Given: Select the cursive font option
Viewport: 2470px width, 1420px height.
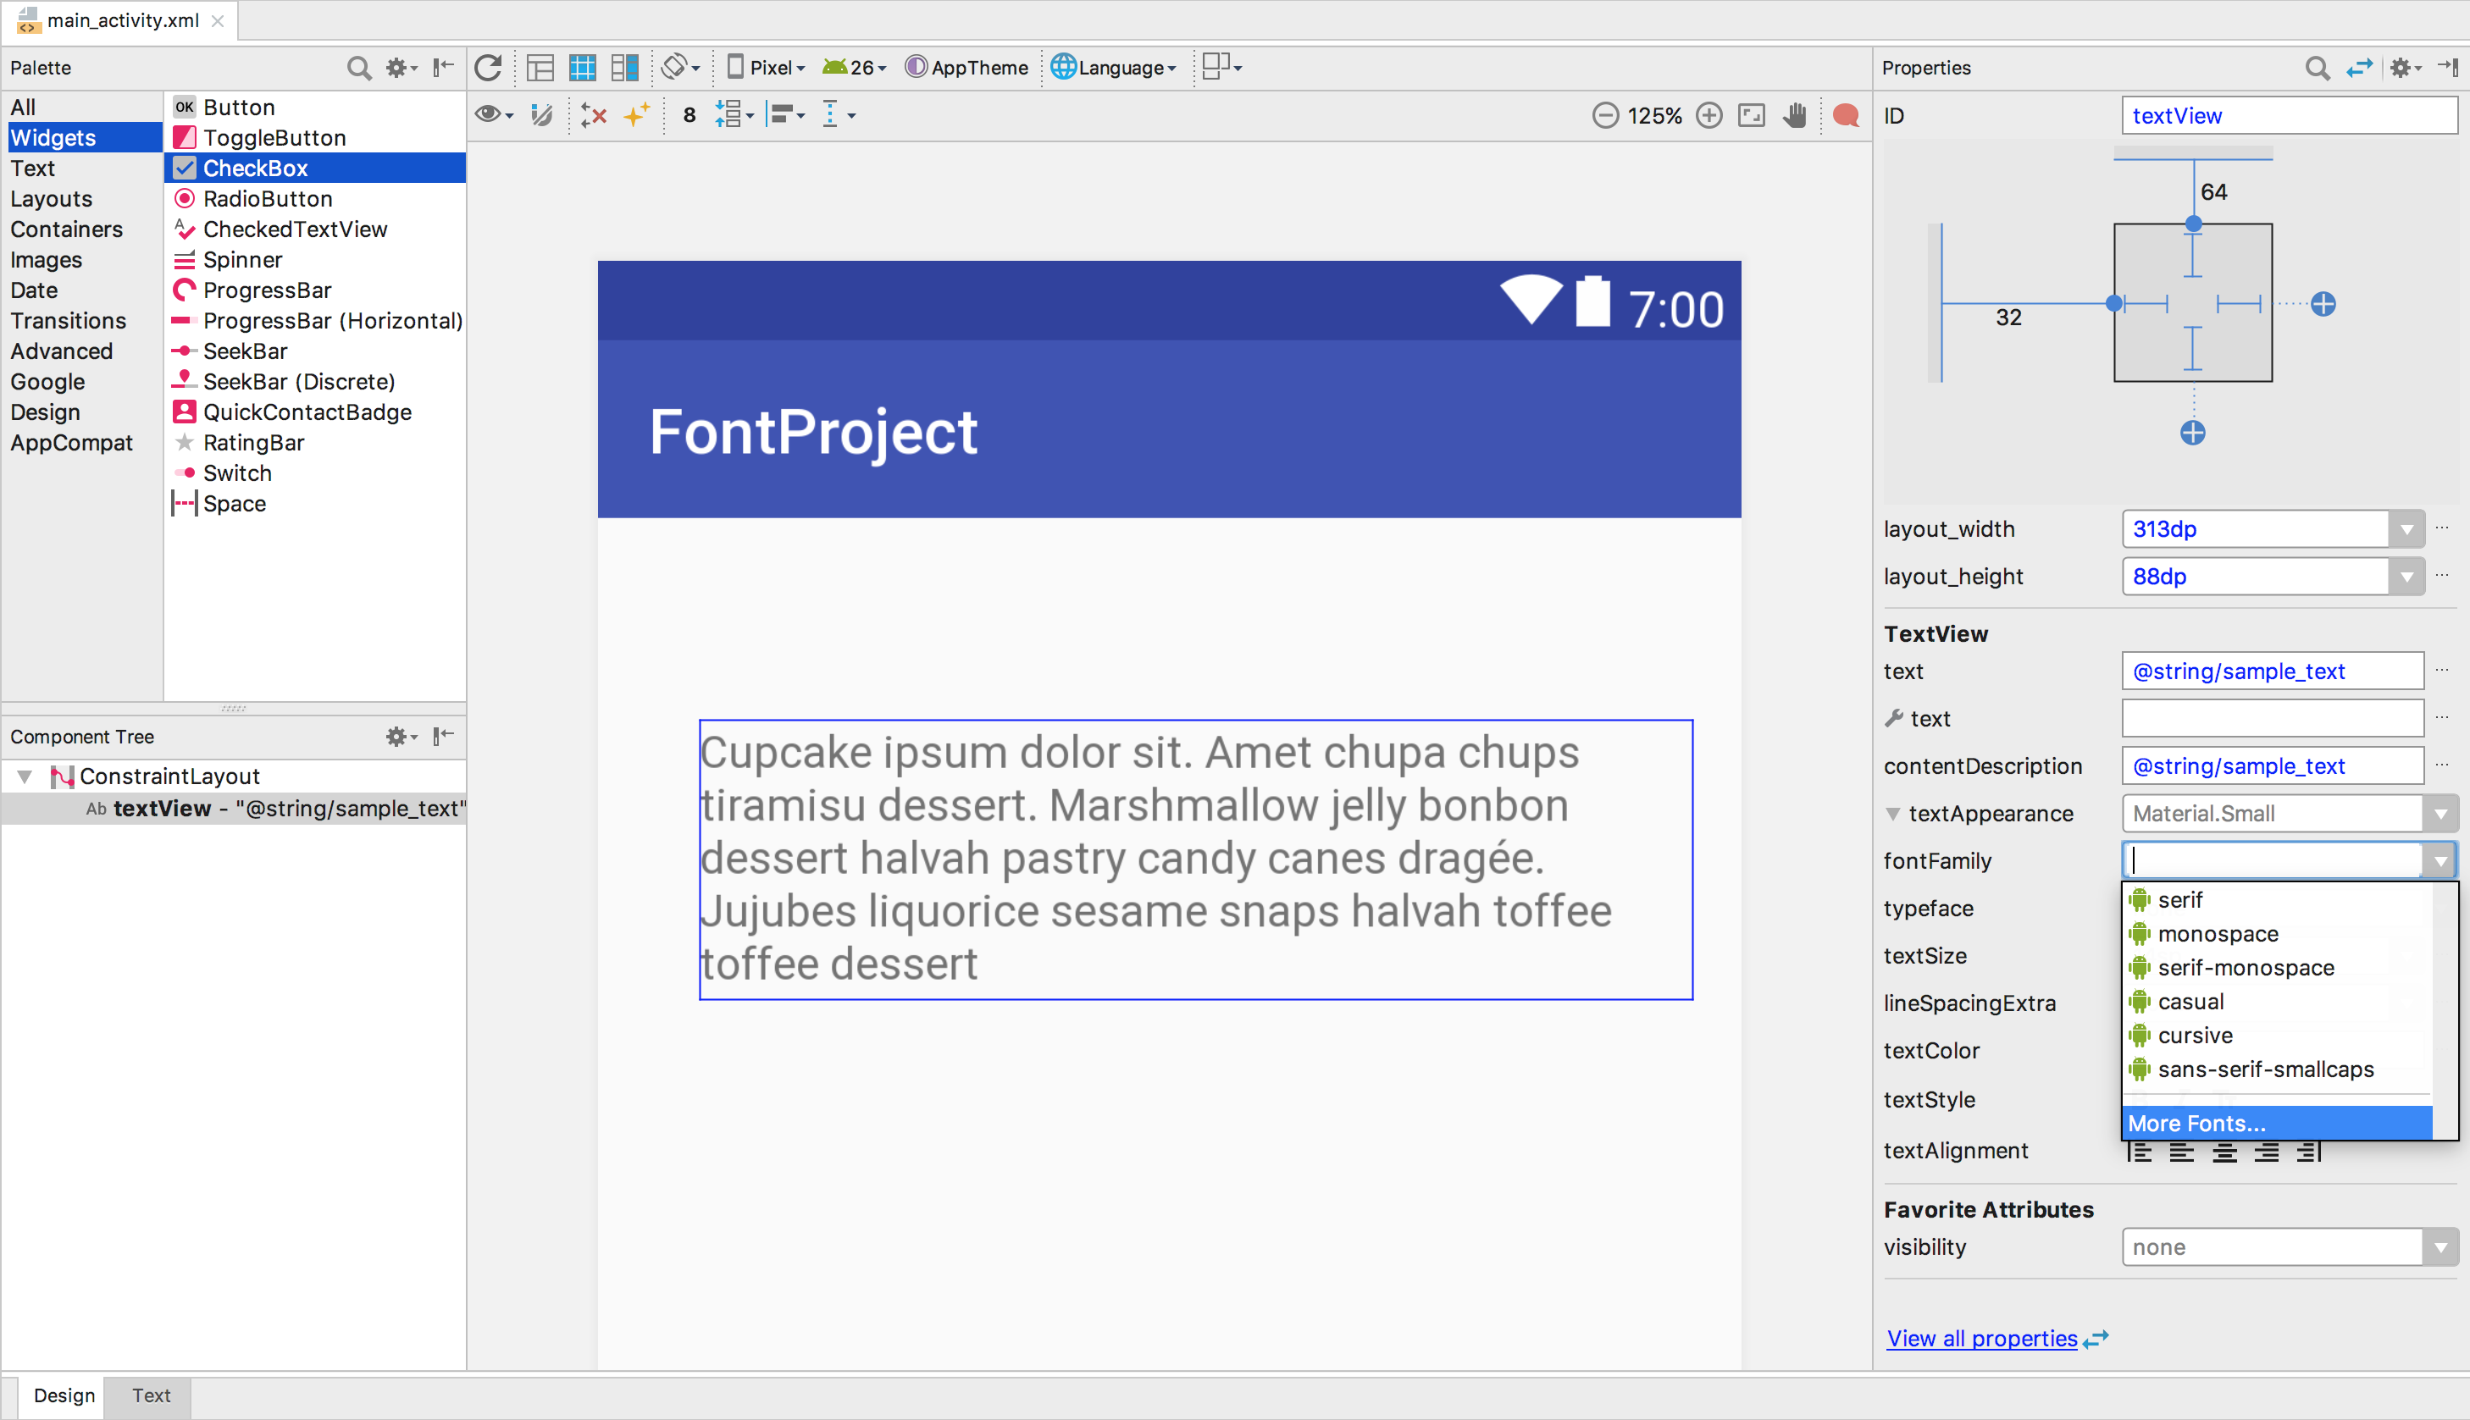Looking at the screenshot, I should click(x=2195, y=1035).
